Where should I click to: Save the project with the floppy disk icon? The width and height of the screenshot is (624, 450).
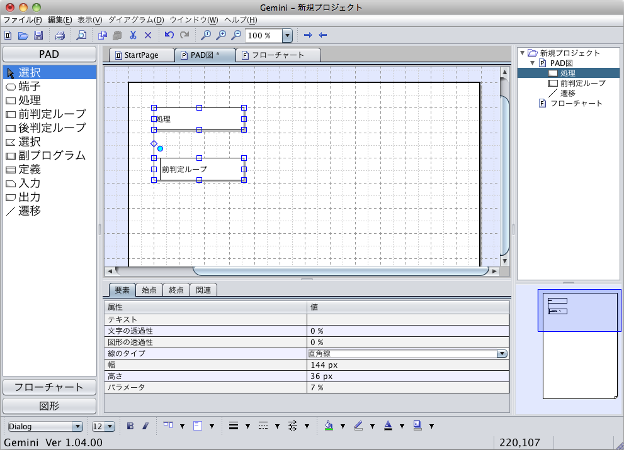[38, 35]
